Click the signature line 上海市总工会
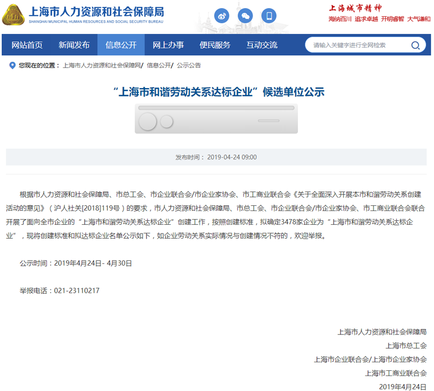The width and height of the screenshot is (434, 391). click(406, 346)
